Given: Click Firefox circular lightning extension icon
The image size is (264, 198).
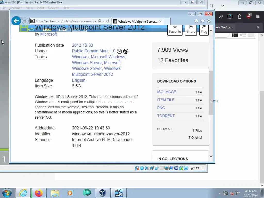Looking at the screenshot, I should tap(230, 16).
